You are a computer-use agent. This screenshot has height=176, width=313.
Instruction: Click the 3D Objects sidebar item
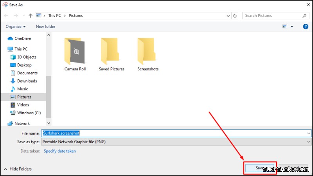tap(27, 57)
